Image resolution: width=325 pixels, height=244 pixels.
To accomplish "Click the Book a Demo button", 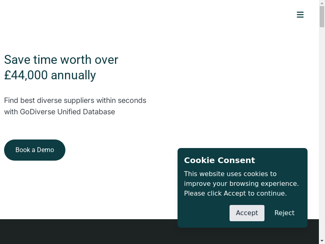I will (35, 150).
